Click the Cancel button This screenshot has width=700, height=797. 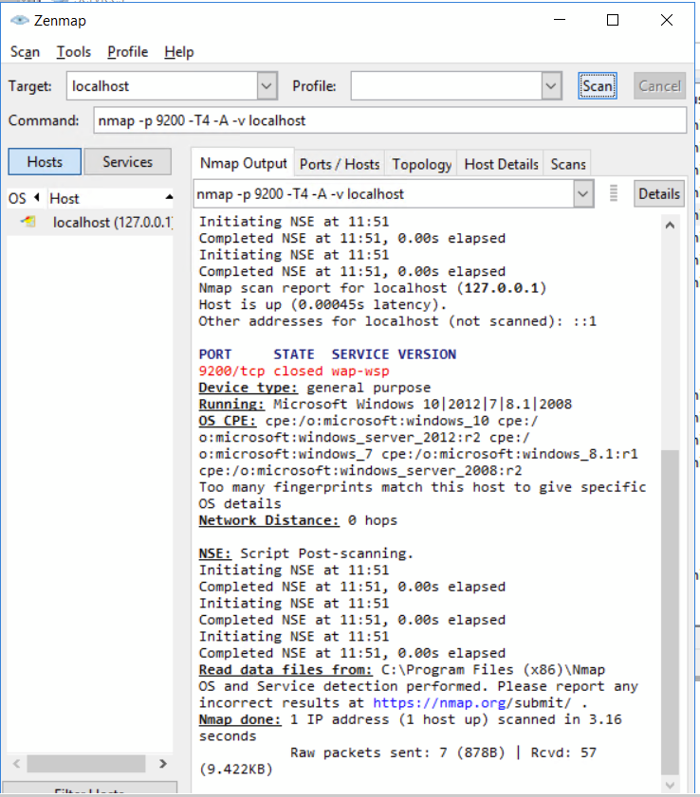[659, 86]
